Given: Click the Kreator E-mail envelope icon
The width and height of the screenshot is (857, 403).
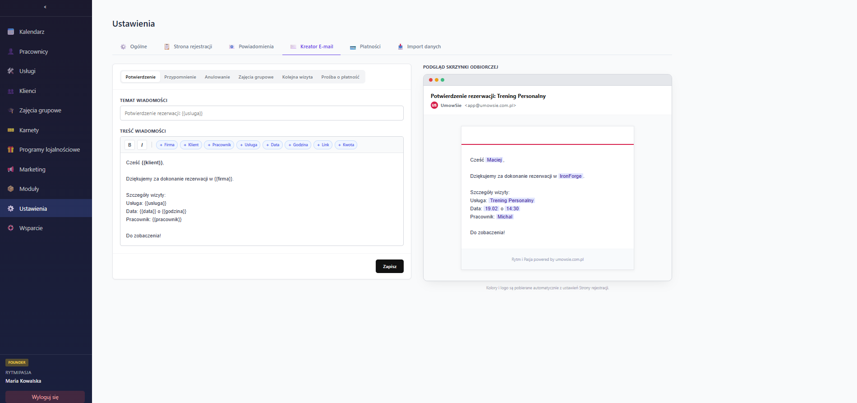Looking at the screenshot, I should coord(293,46).
